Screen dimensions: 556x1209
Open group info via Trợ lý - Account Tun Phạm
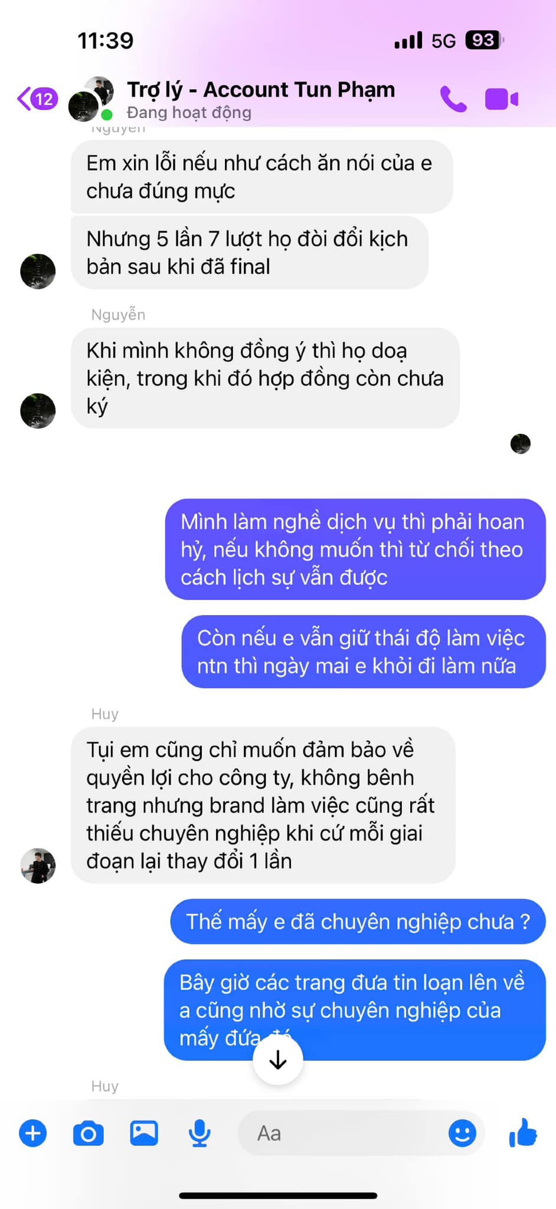click(261, 90)
